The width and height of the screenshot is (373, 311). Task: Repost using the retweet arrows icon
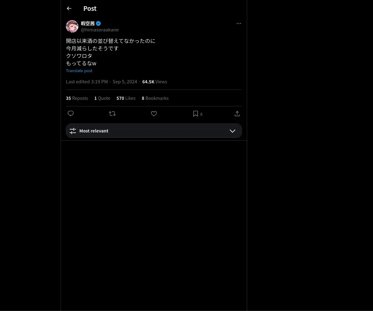(112, 114)
